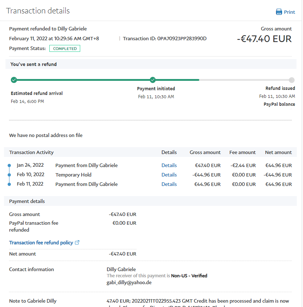This screenshot has width=303, height=307.
Task: Open the Transaction fee refund policy link
Action: click(x=41, y=242)
